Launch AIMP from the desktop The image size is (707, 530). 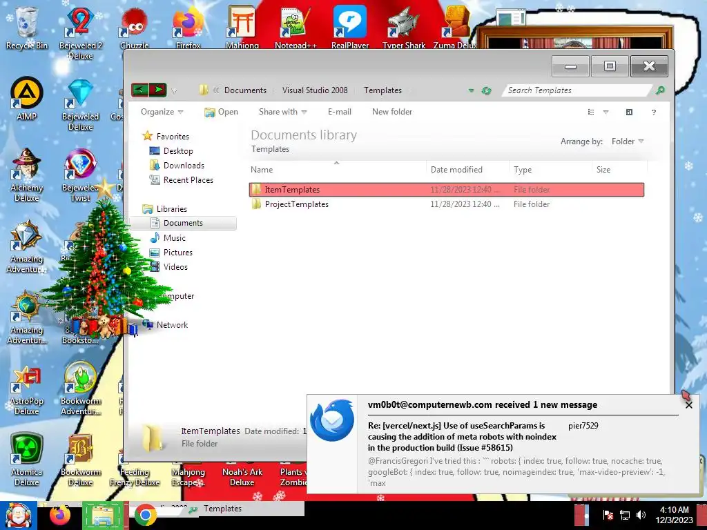27,98
